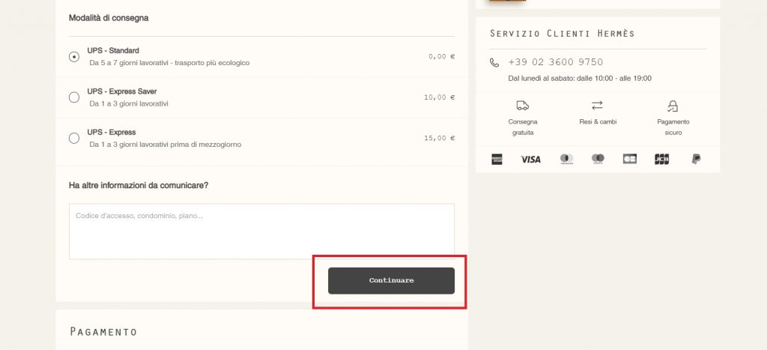Click the Visa card logo
Viewport: 767px width, 350px height.
click(530, 159)
